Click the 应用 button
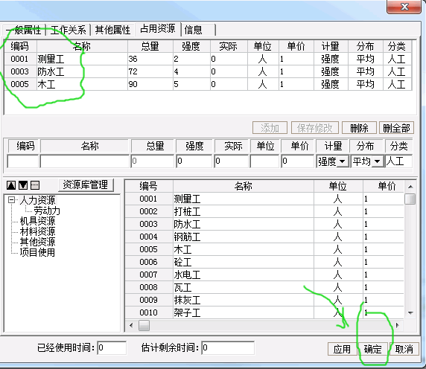The image size is (426, 369). (x=342, y=349)
